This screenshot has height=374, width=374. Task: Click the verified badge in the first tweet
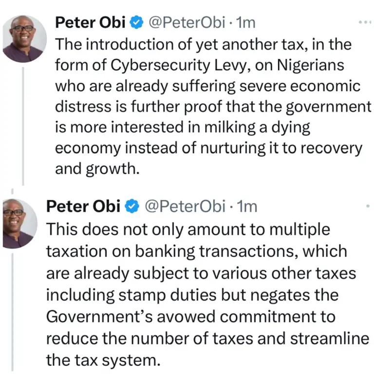tap(137, 22)
